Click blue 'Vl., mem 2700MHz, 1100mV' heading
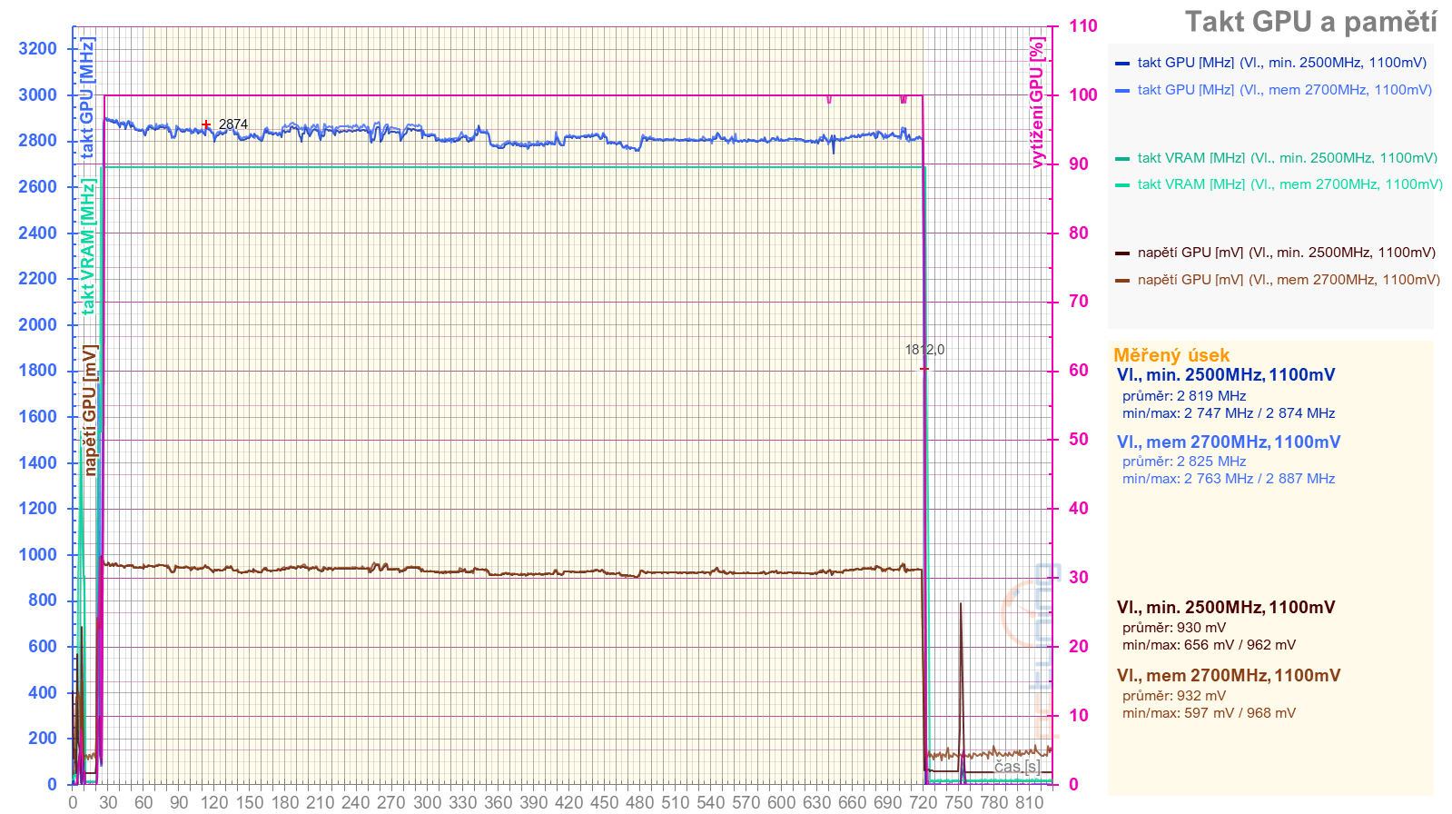The width and height of the screenshot is (1452, 814). (1229, 442)
